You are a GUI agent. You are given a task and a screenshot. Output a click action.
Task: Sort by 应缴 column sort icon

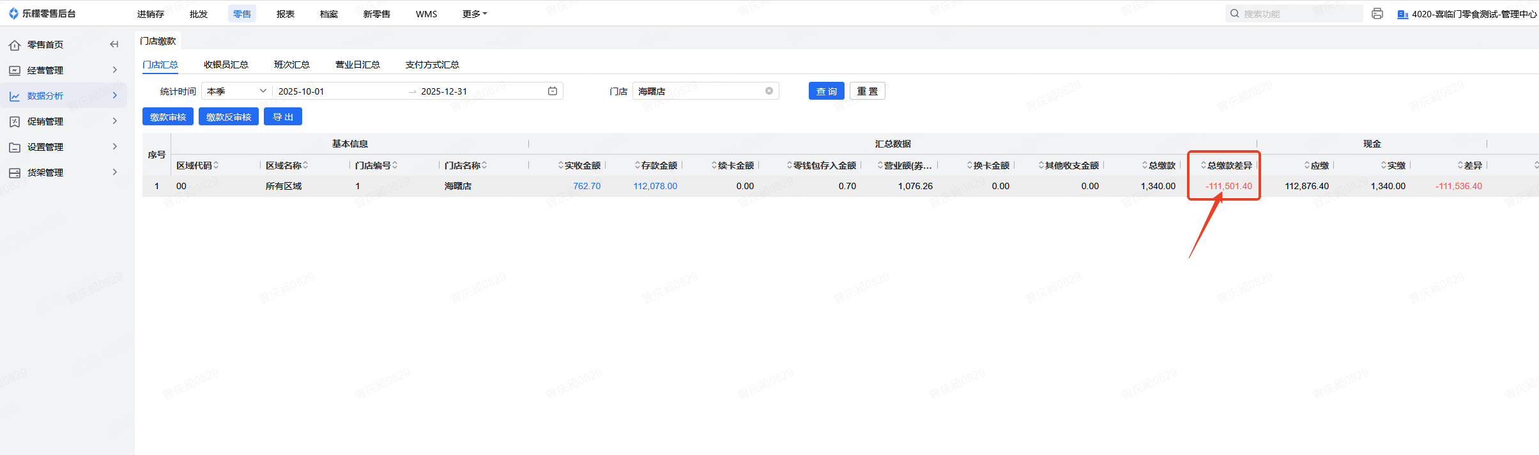point(1307,166)
